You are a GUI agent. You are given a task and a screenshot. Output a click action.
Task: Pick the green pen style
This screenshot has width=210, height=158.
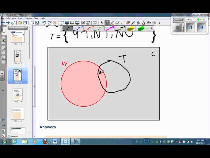pos(99,29)
